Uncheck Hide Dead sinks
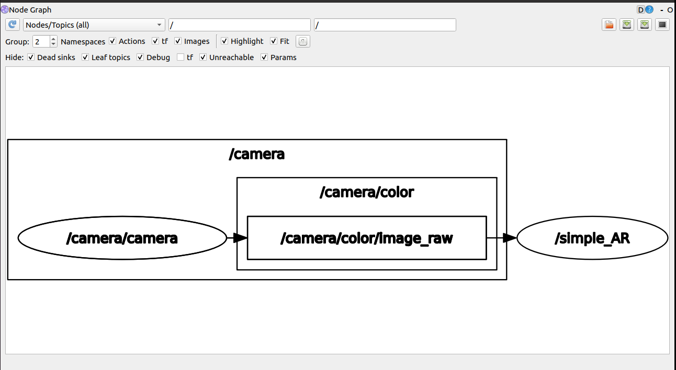Viewport: 676px width, 370px height. click(x=31, y=57)
